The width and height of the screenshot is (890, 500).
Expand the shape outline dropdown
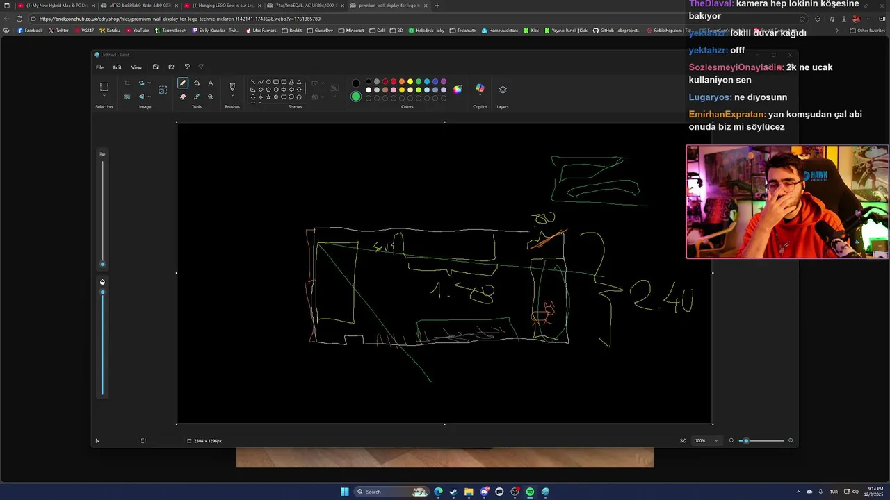[323, 83]
